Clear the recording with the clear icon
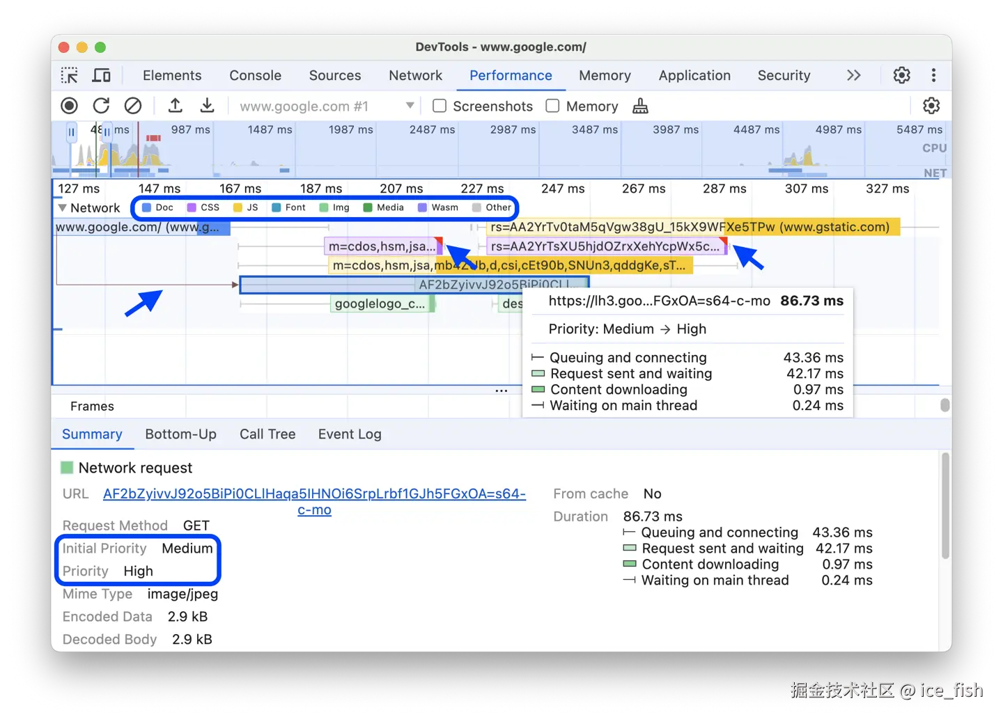Screen dimensions: 1003x719 tap(133, 106)
